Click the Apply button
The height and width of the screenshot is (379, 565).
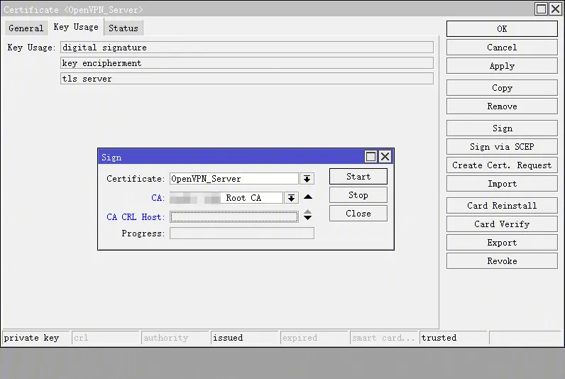point(502,66)
